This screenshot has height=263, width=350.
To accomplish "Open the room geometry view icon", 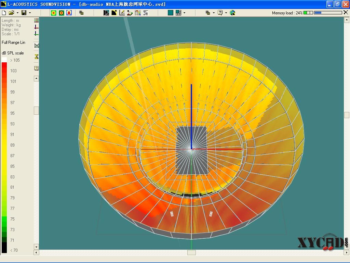I will pos(106,13).
